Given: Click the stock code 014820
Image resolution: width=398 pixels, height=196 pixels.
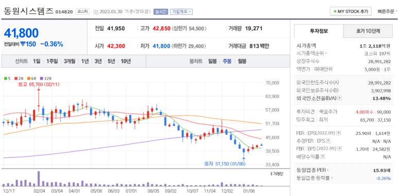Looking at the screenshot, I should pyautogui.click(x=64, y=12).
